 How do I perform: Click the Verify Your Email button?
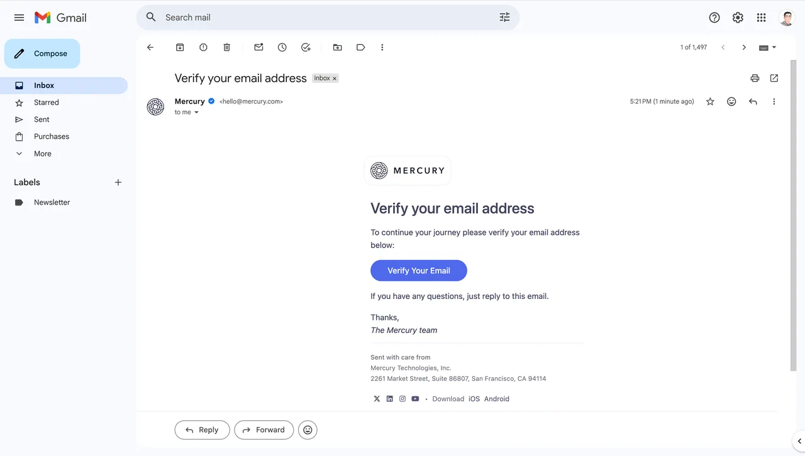click(418, 271)
